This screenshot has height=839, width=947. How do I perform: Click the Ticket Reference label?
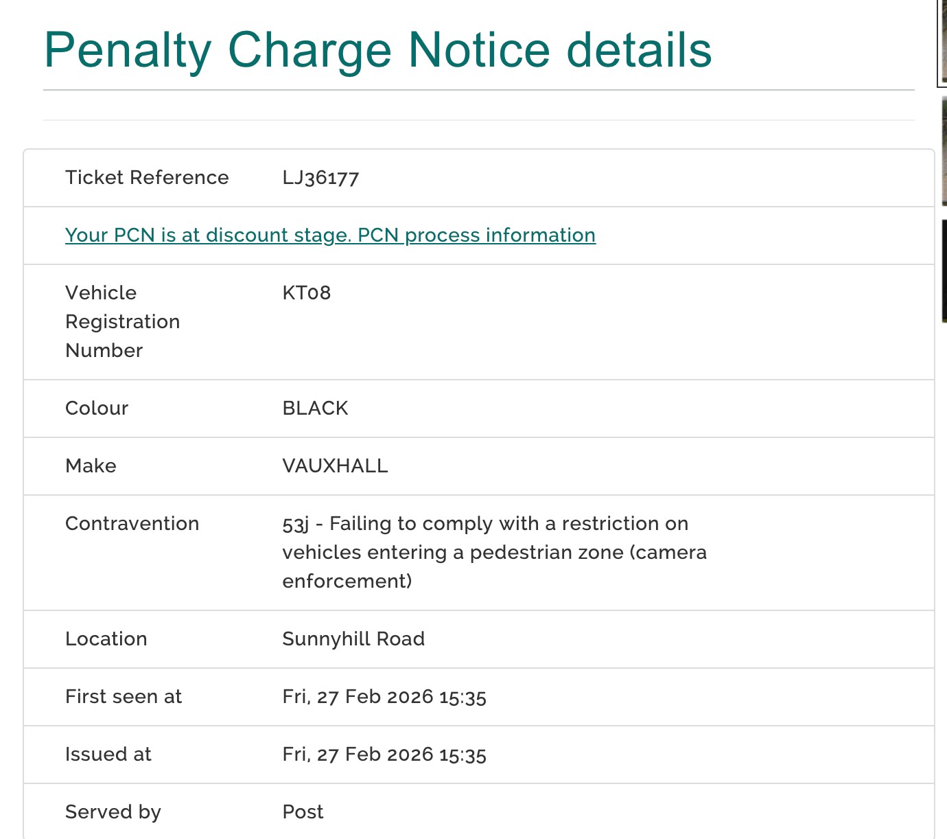point(147,178)
